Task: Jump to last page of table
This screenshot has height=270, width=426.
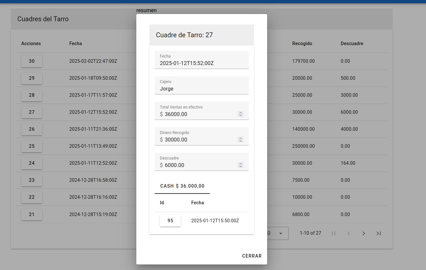Action: point(379,233)
